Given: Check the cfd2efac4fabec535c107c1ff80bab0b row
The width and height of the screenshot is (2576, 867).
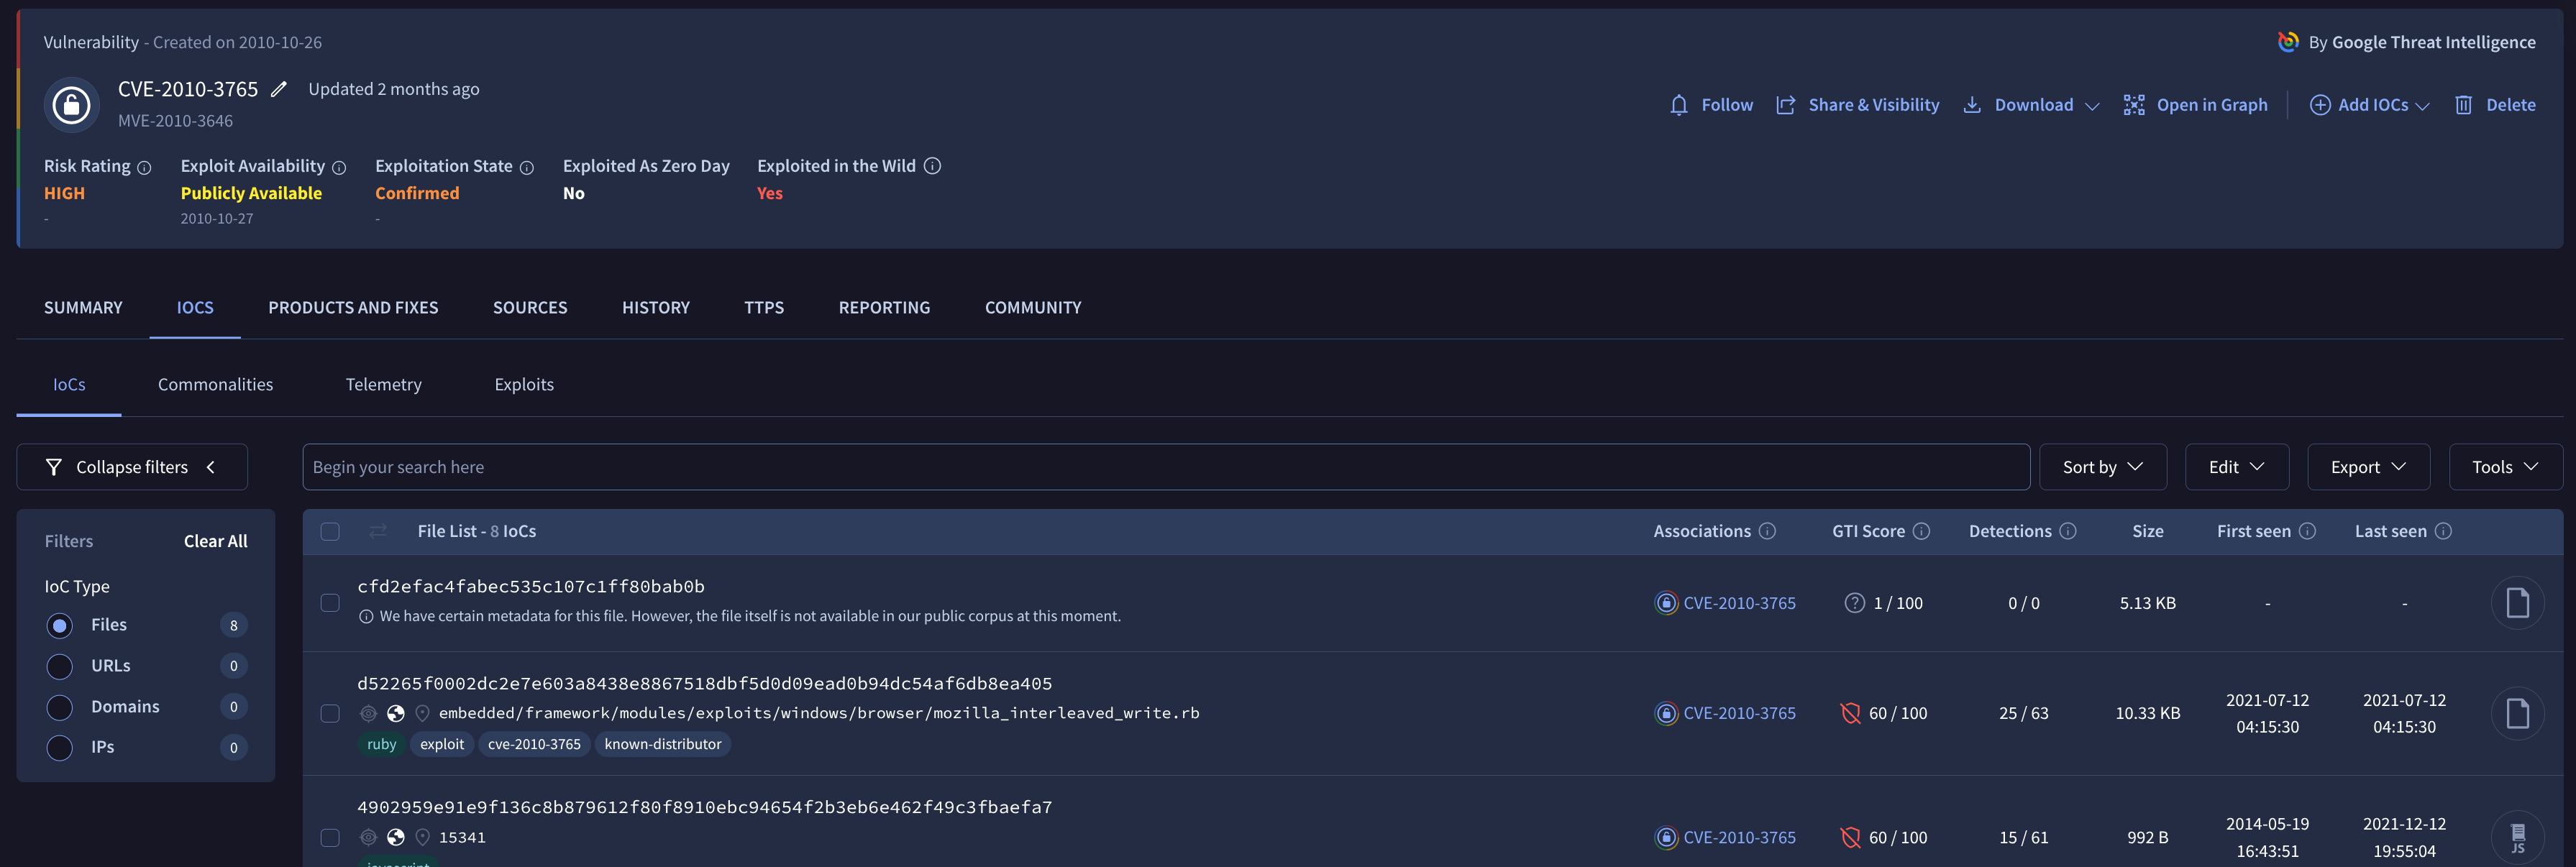Looking at the screenshot, I should tap(330, 603).
